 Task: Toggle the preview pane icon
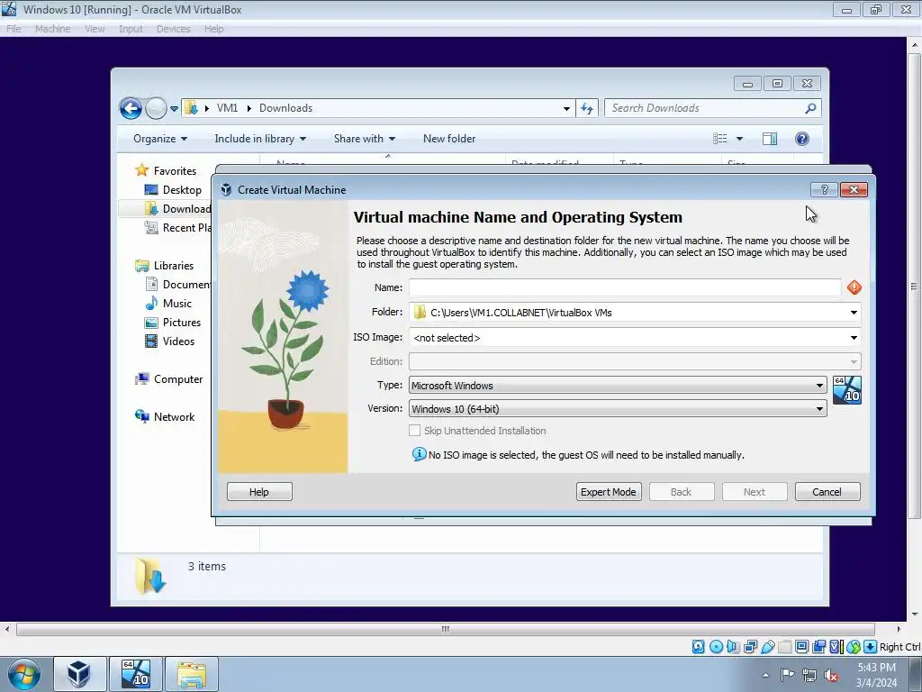click(769, 138)
